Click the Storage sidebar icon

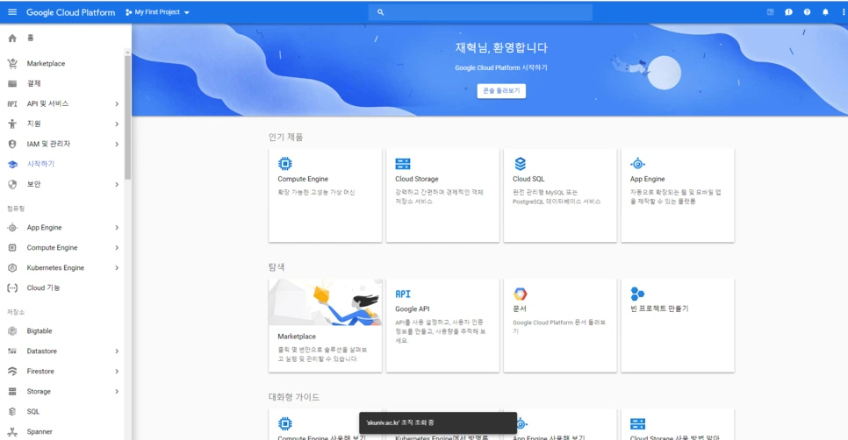pyautogui.click(x=12, y=392)
